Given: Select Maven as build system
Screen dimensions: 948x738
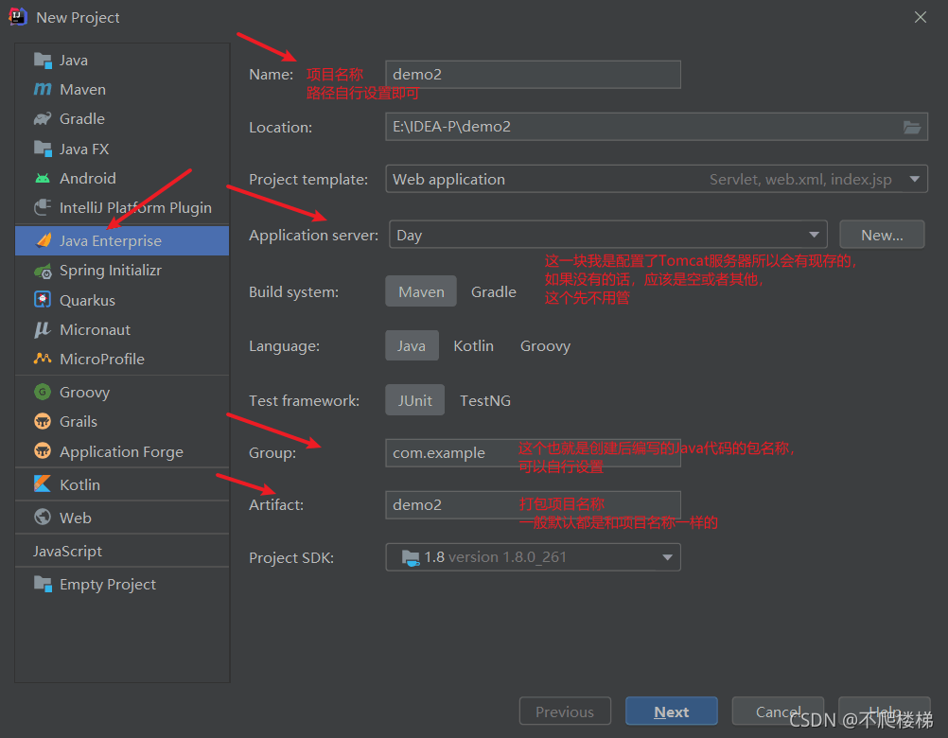Looking at the screenshot, I should click(x=421, y=291).
